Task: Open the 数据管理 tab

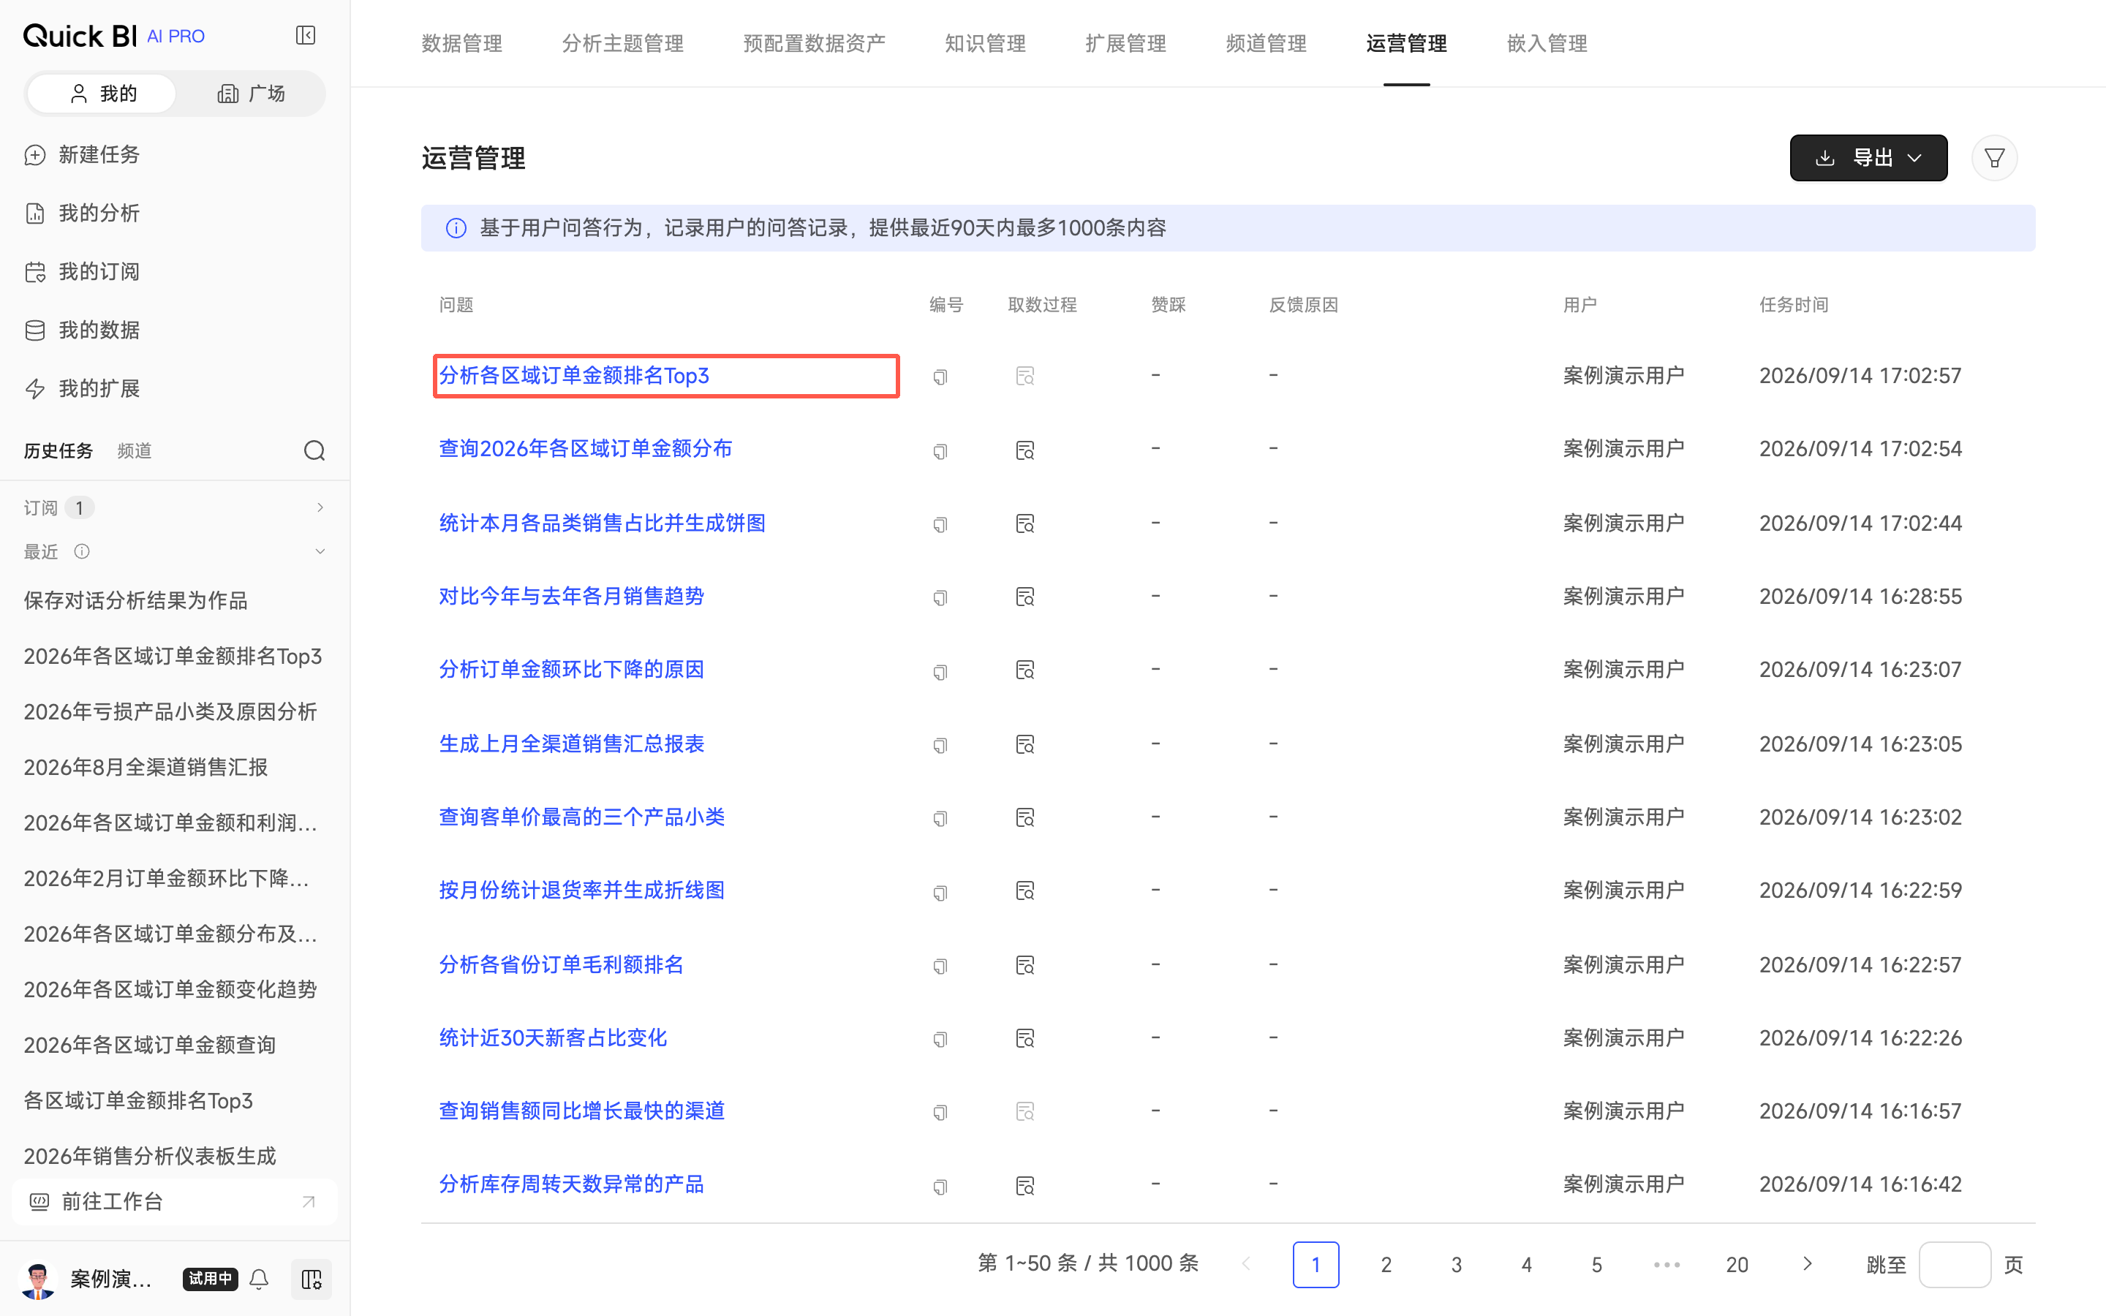Action: [x=462, y=44]
